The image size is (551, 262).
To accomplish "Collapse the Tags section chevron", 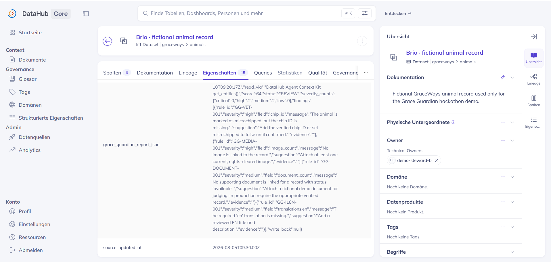I will 512,227.
